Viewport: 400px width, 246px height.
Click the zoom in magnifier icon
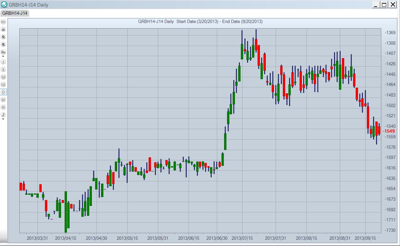pos(4,37)
